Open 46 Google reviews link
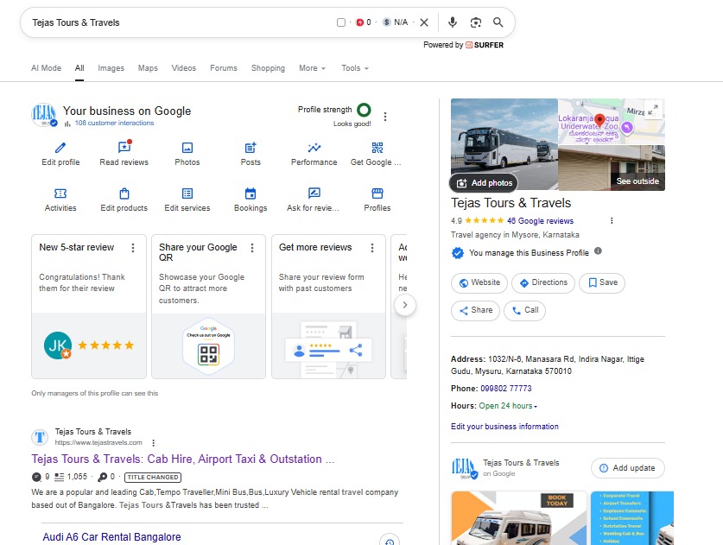 pyautogui.click(x=540, y=221)
